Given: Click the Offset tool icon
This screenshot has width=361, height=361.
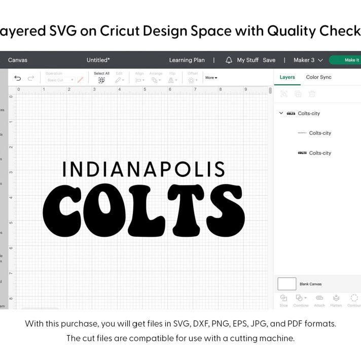Looking at the screenshot, I should click(x=193, y=80).
